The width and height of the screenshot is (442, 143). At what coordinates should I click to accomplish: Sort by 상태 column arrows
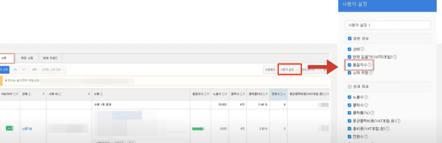click(x=44, y=94)
